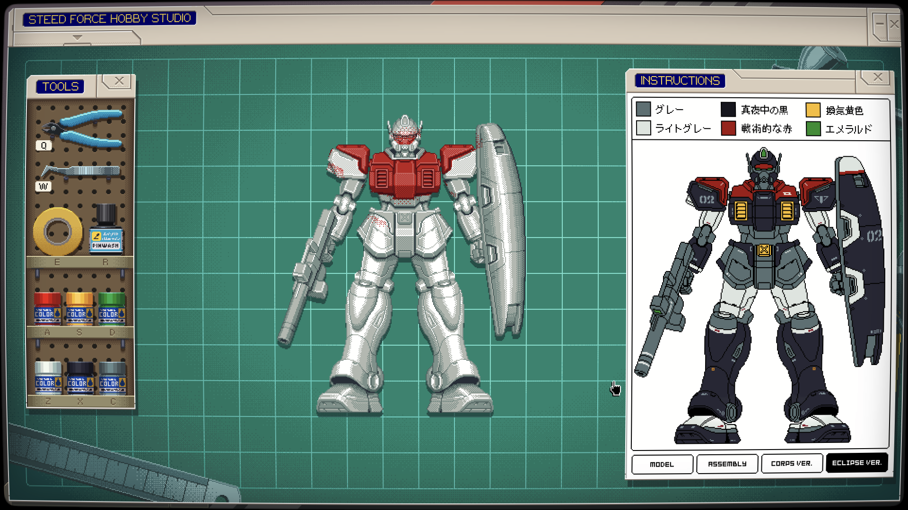Screen dimensions: 908x510
Task: Select the midnight black paint jar
Action: (80, 377)
